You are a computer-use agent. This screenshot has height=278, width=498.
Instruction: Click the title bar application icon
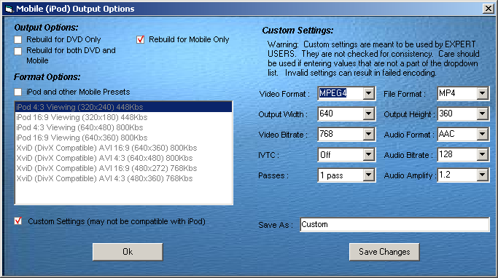coord(9,9)
